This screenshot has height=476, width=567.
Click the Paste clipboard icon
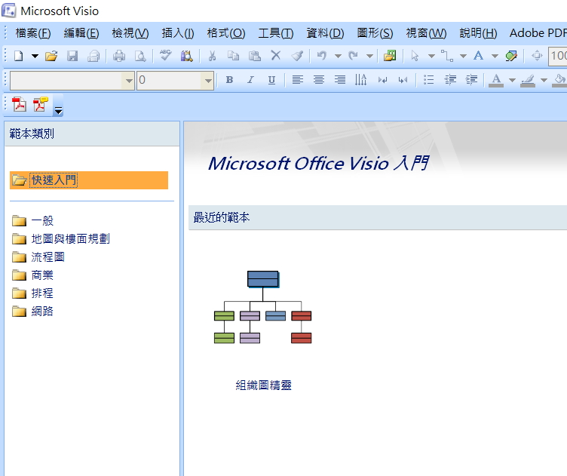tap(255, 56)
